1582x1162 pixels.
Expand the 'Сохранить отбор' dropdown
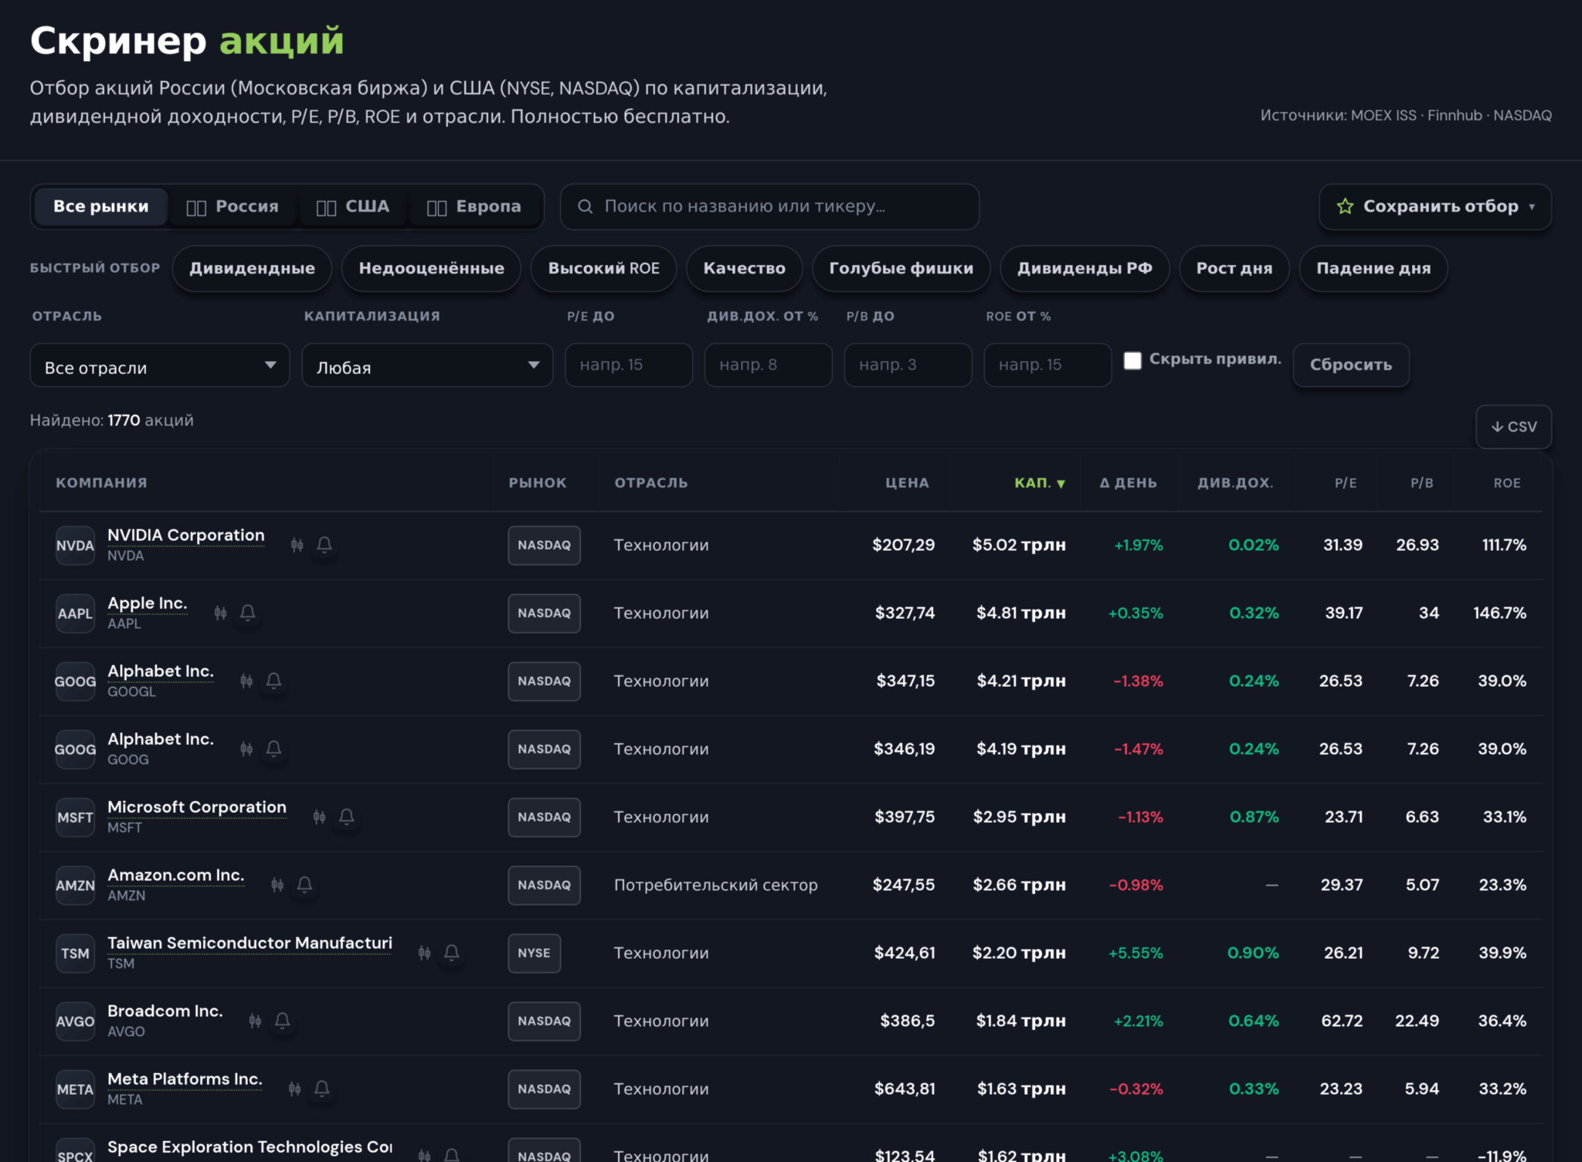pos(1434,206)
